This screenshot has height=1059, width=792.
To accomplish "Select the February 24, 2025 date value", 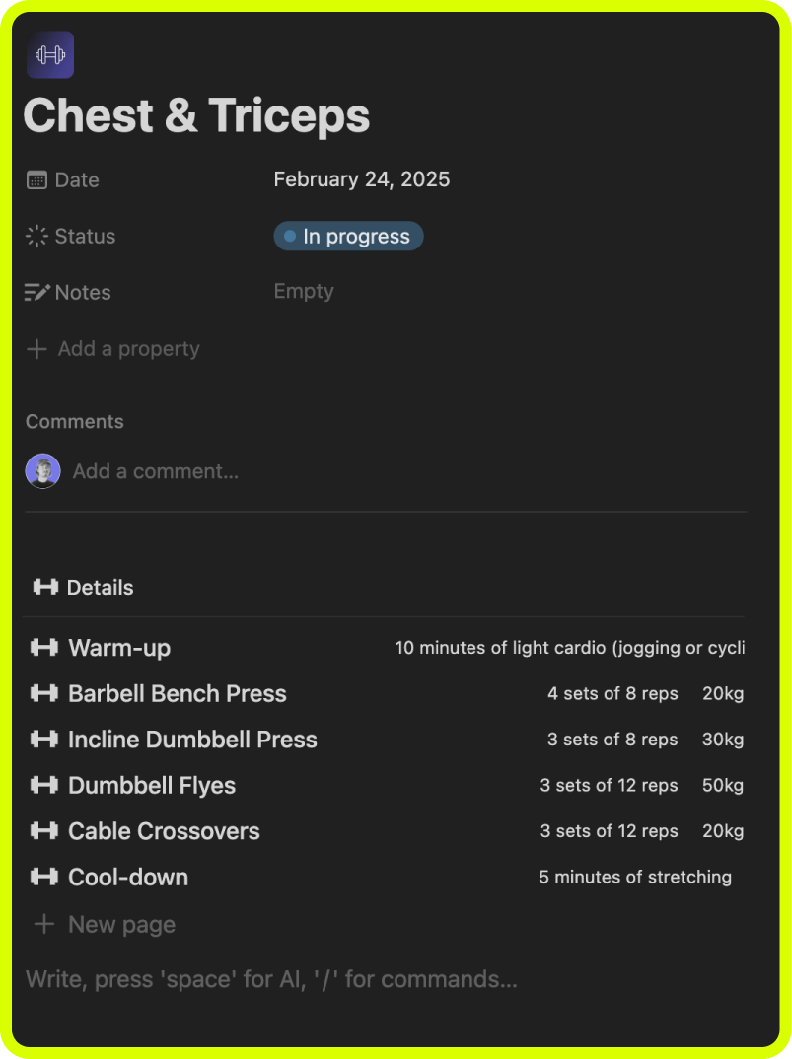I will coord(361,179).
